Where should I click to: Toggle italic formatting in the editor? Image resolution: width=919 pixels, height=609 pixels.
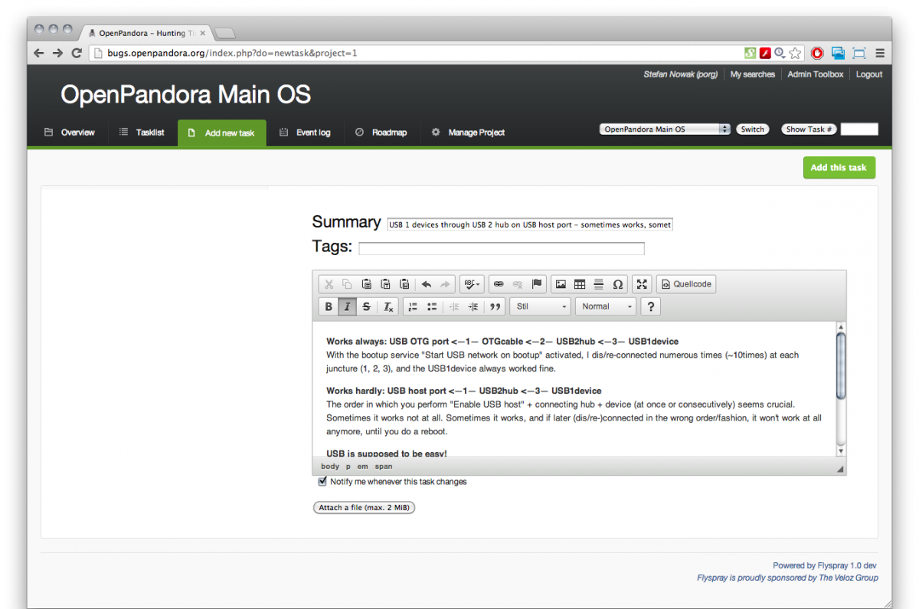[347, 306]
